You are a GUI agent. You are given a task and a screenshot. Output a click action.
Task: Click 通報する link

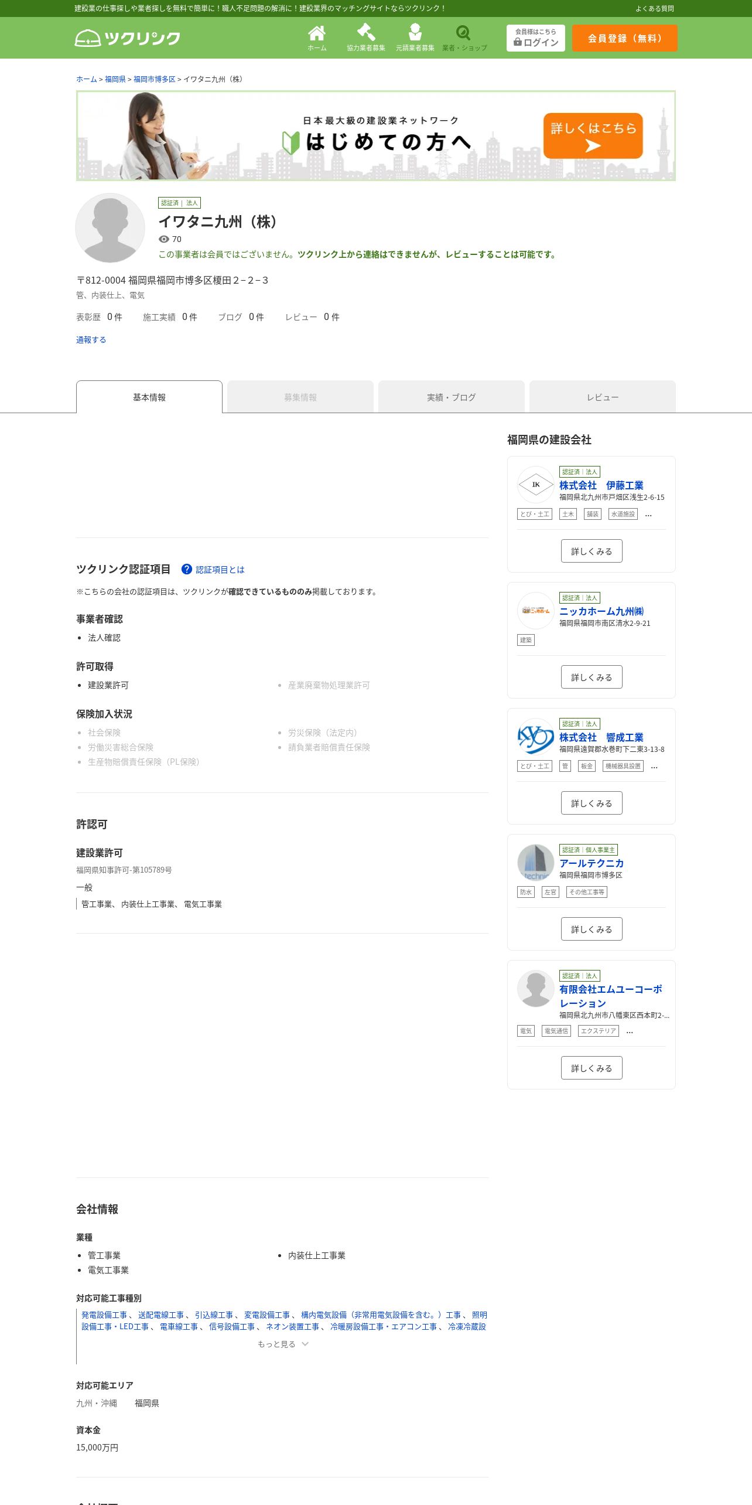tap(91, 340)
